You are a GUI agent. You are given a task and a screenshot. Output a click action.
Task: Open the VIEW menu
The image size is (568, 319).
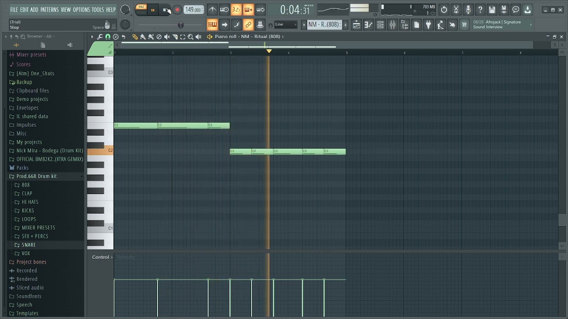(66, 10)
